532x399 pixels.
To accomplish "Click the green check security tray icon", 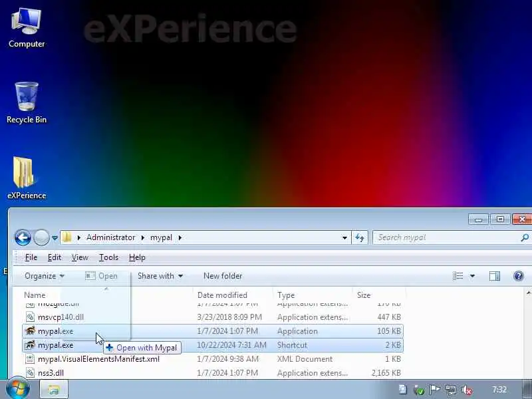I will (x=419, y=390).
